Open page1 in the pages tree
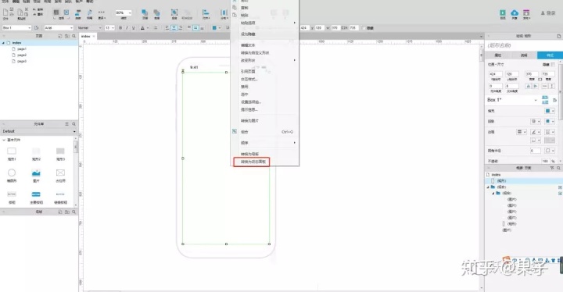The height and width of the screenshot is (292, 563). coord(22,48)
